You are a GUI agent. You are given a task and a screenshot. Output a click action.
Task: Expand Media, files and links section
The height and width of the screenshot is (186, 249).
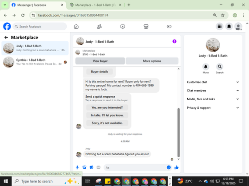point(213,99)
